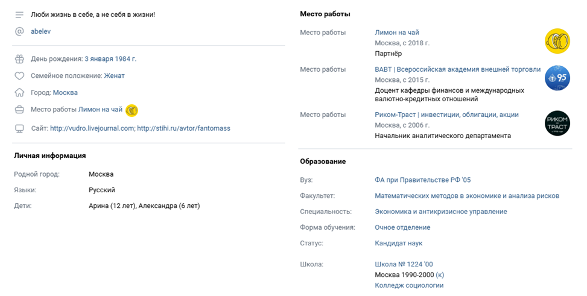Click the house icon next to Город
Viewport: 587px width, 296px height.
point(19,92)
